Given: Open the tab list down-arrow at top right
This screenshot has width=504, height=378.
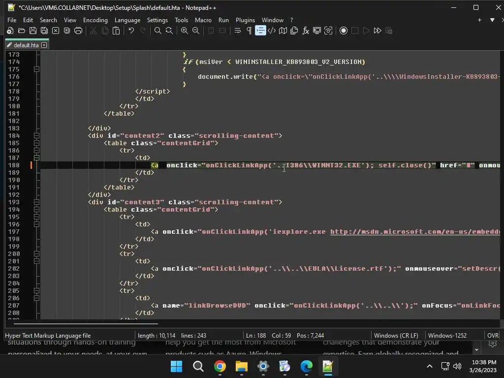Looking at the screenshot, I should point(492,20).
